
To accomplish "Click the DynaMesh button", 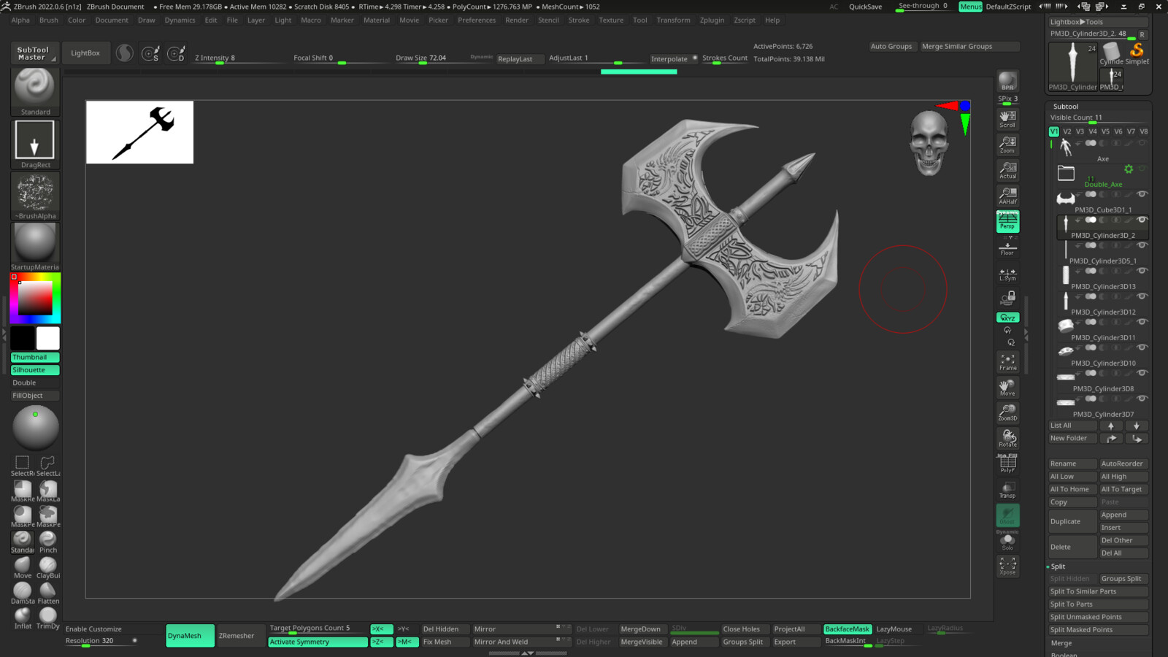I will coord(191,636).
